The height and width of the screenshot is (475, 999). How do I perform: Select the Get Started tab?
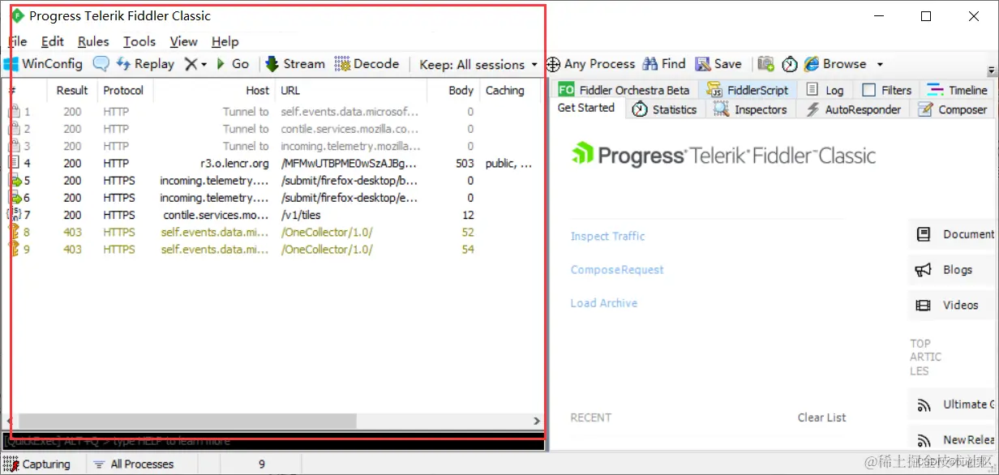(586, 108)
